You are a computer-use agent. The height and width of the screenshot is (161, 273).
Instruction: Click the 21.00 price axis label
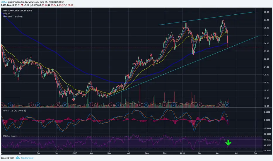[267, 67]
